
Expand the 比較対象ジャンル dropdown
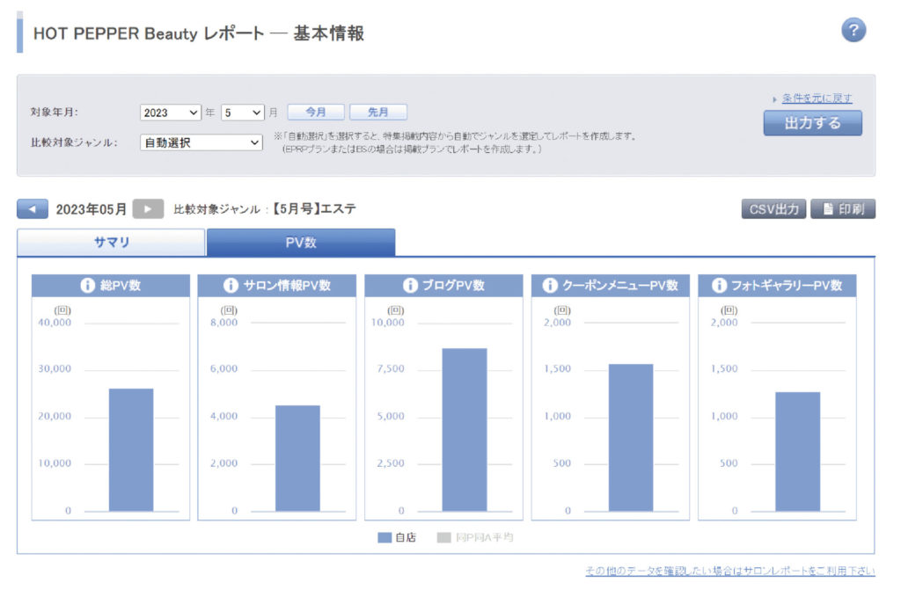pyautogui.click(x=201, y=142)
